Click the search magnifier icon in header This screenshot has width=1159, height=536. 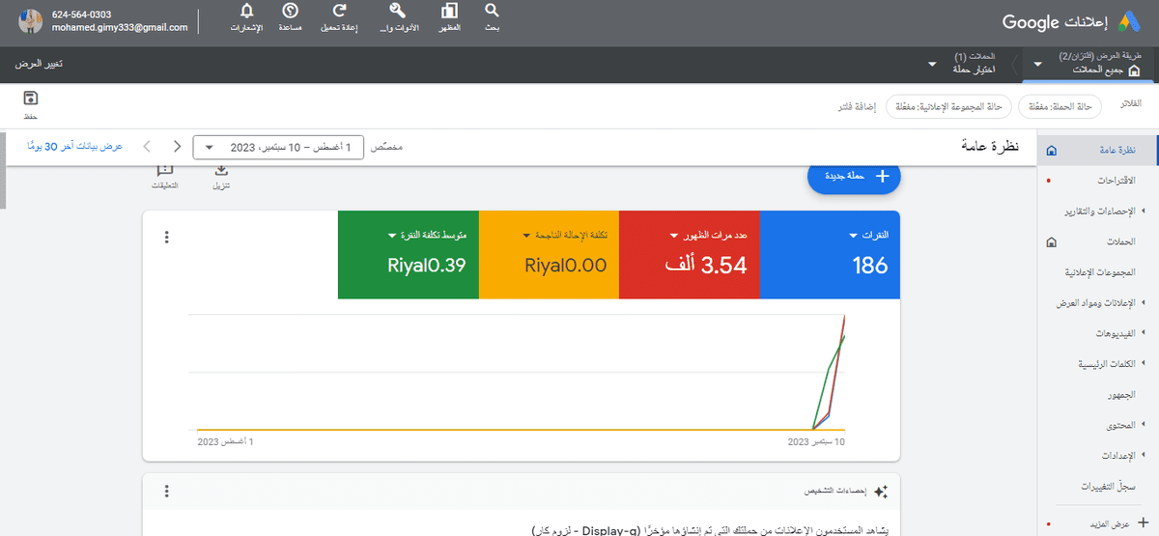pos(492,12)
